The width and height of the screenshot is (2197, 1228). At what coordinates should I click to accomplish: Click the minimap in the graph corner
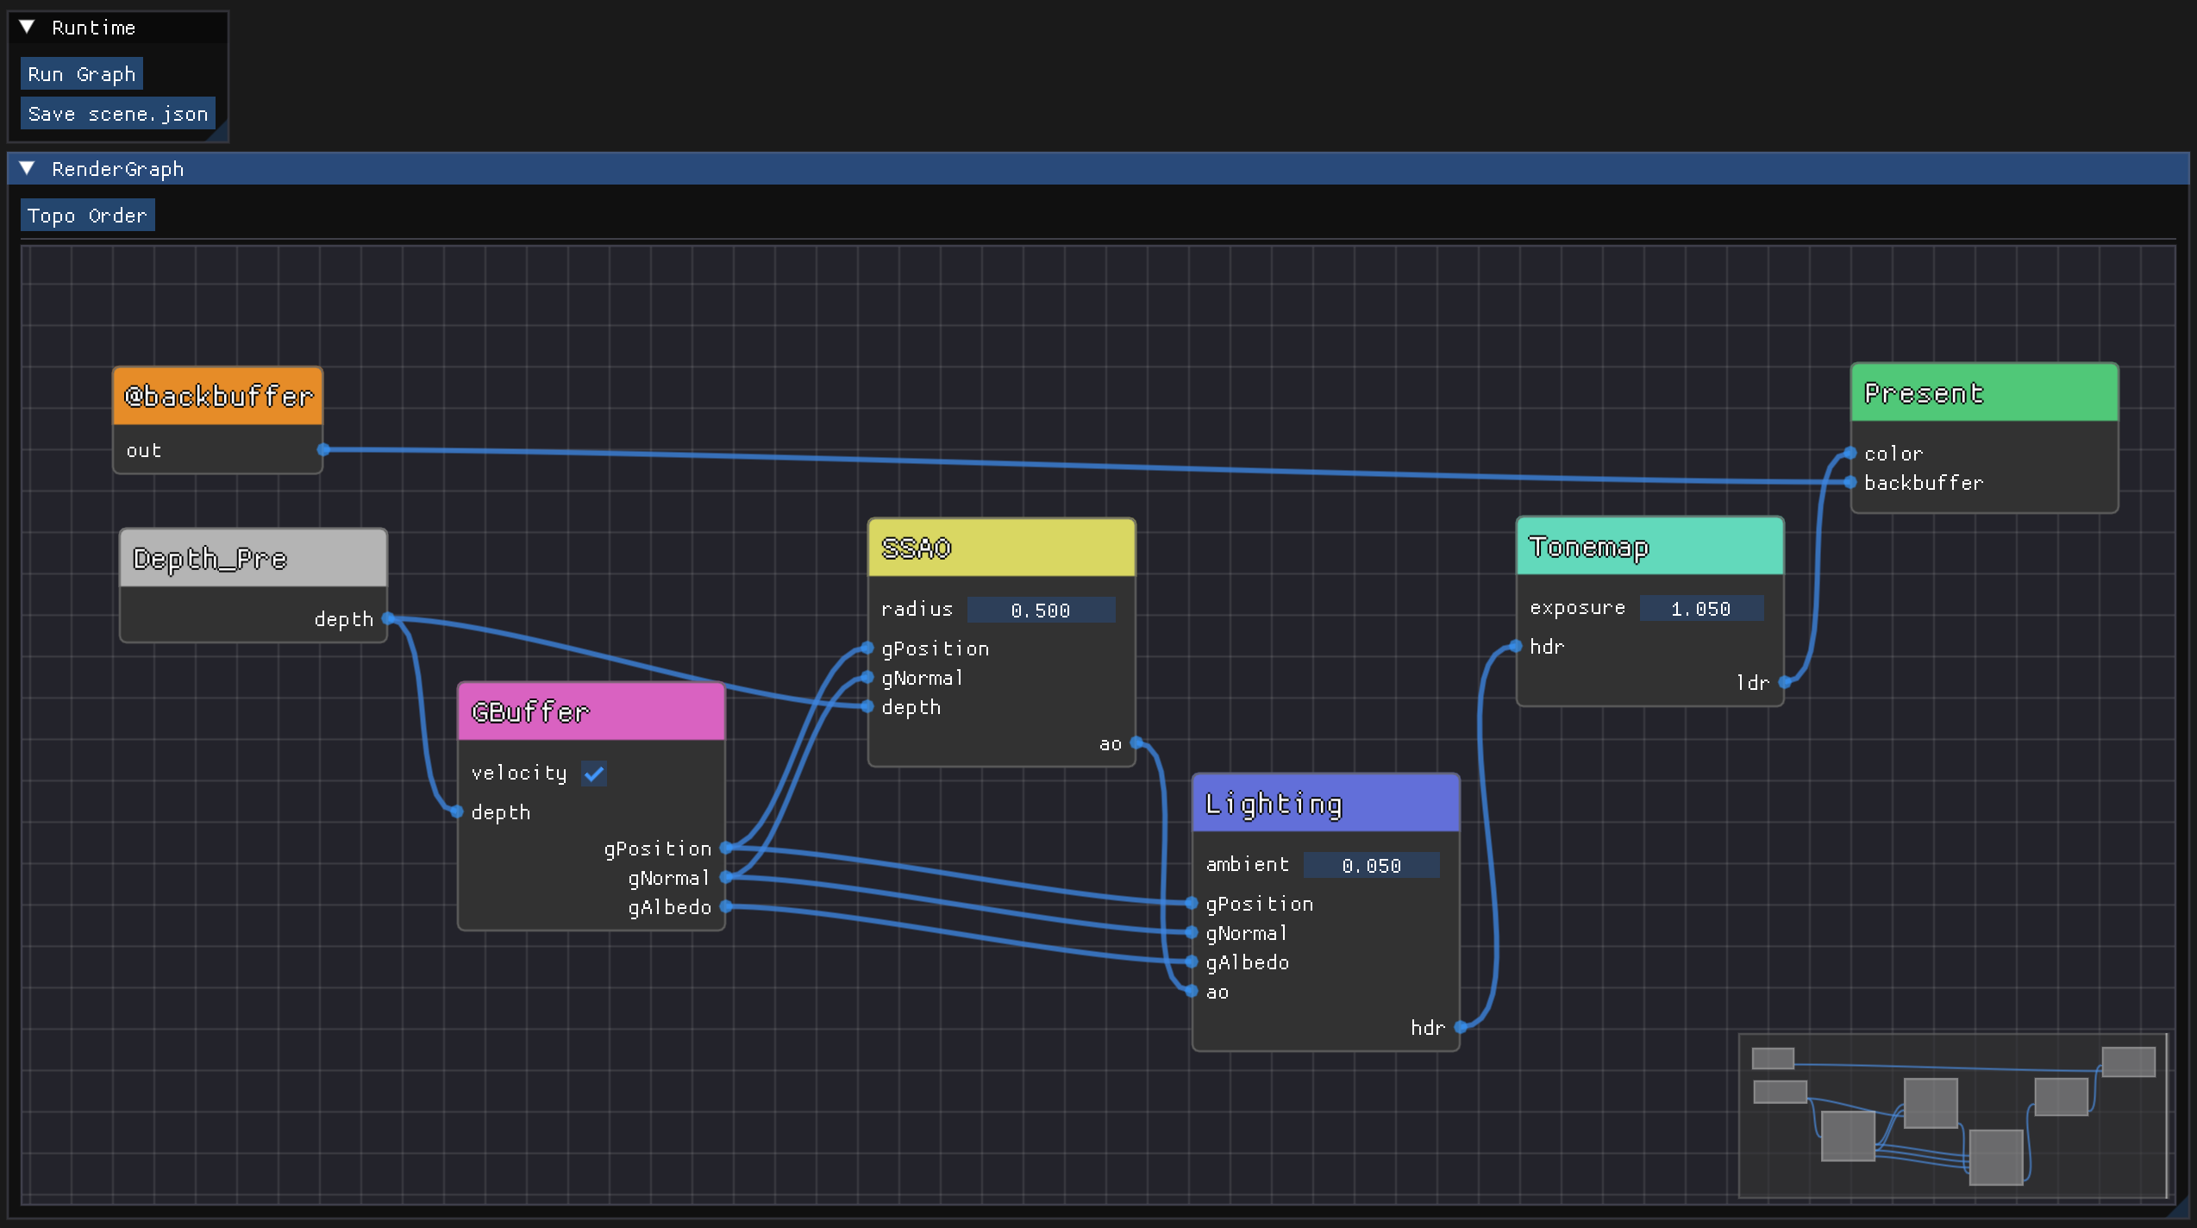tap(1952, 1116)
